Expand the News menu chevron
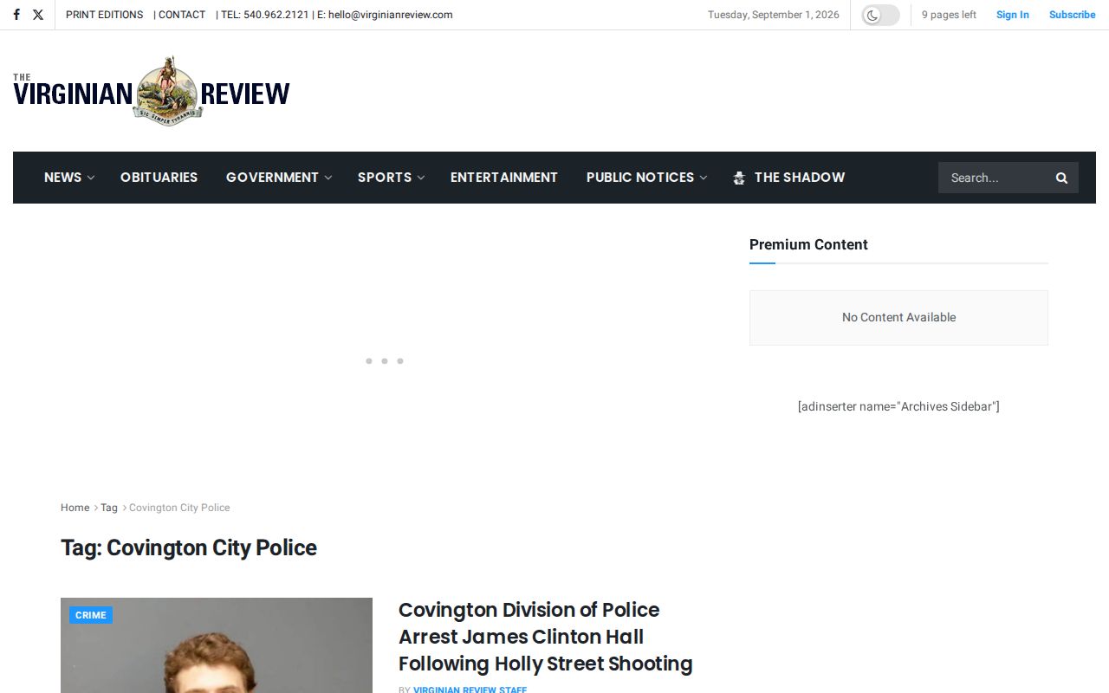The height and width of the screenshot is (693, 1109). [x=91, y=178]
